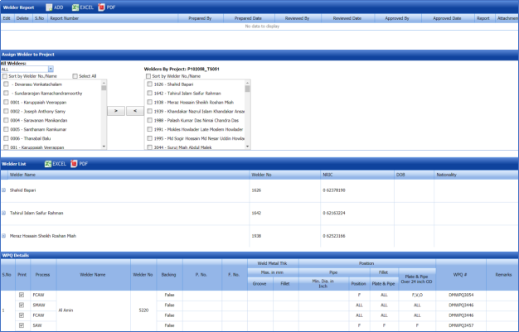Expand the Tahirul Islam Saifur Rahman row
This screenshot has width=519, height=332.
3,213
